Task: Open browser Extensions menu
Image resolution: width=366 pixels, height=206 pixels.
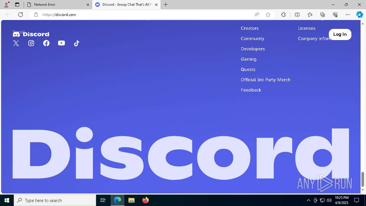Action: (x=283, y=15)
